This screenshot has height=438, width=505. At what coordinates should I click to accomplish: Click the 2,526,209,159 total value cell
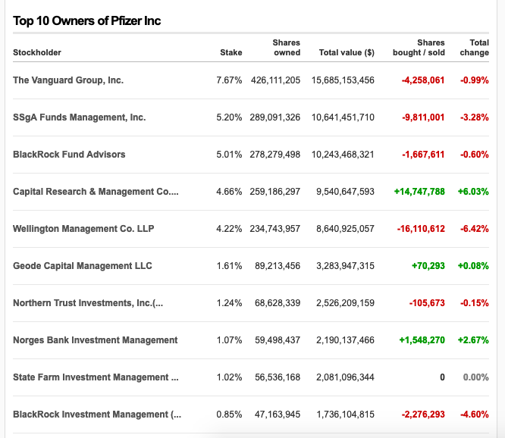(345, 303)
